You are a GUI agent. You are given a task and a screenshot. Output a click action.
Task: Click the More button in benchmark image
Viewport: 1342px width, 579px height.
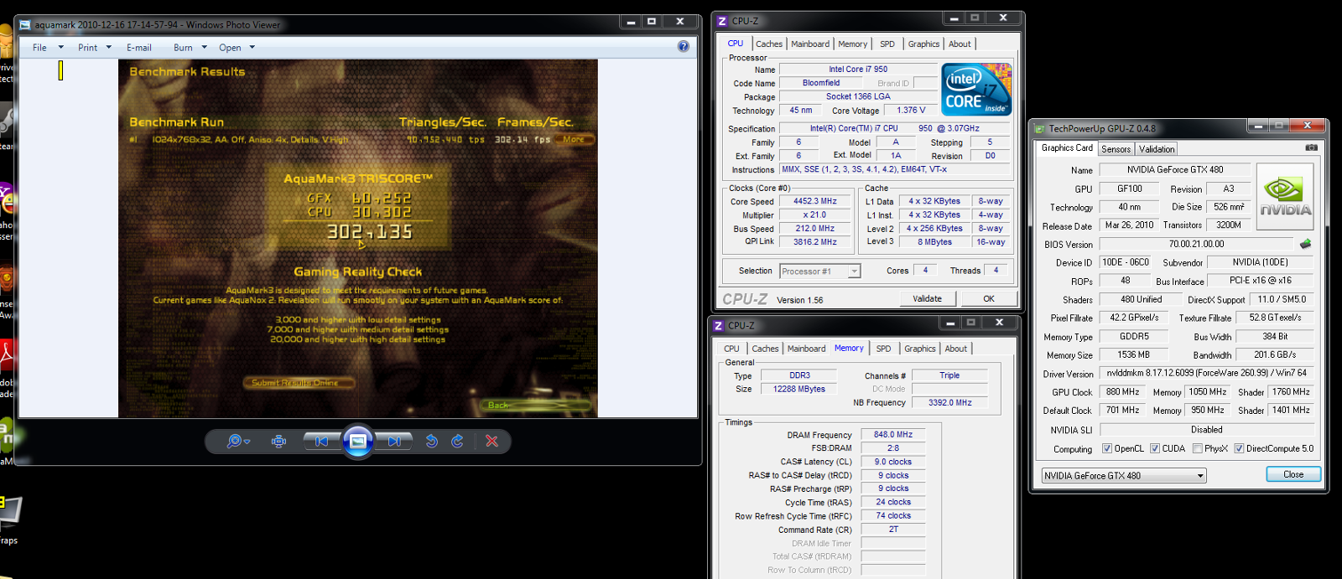pos(574,139)
